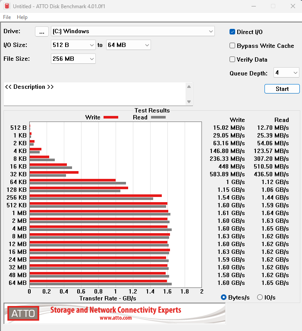302x331 pixels.
Task: Click the ATTO Disk Benchmark title bar icon
Action: click(x=7, y=6)
